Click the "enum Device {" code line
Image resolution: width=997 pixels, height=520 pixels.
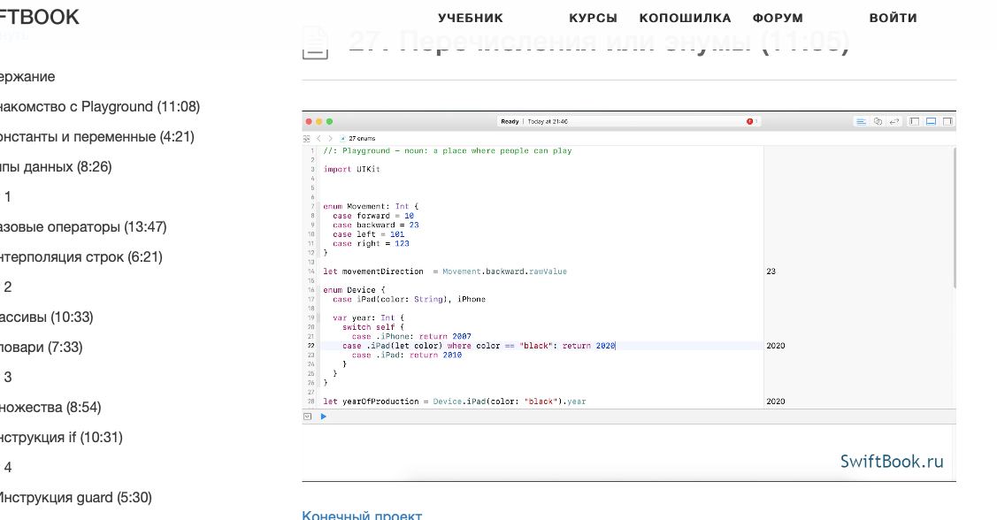[x=354, y=290]
